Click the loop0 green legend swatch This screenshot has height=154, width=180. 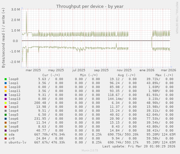[x=6, y=79]
